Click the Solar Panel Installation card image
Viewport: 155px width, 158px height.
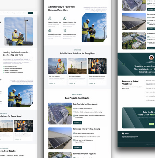(x=57, y=66)
